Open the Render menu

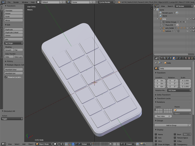(16, 2)
